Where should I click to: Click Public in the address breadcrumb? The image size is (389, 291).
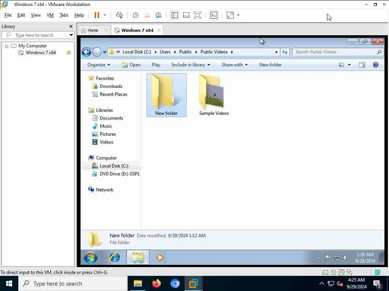click(185, 52)
